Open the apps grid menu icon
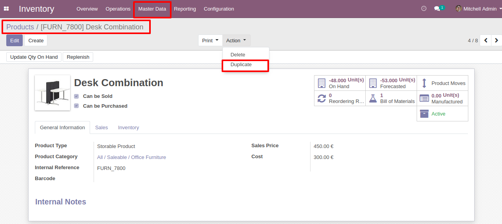502x224 pixels. click(6, 9)
